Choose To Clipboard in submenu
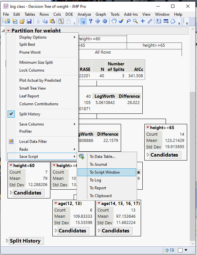Viewport: 197px width, 255px height. (x=107, y=196)
